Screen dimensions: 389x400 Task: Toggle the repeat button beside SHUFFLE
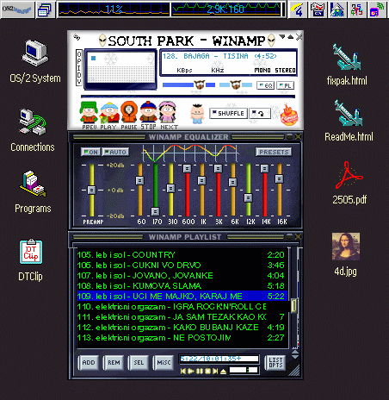[x=260, y=114]
